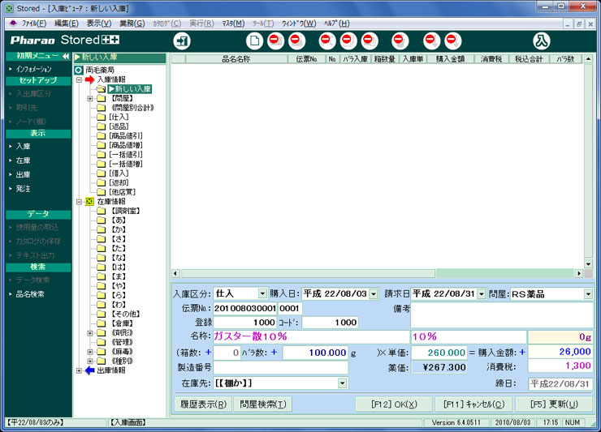
Task: Click the 履歴表示(R) button
Action: click(203, 404)
